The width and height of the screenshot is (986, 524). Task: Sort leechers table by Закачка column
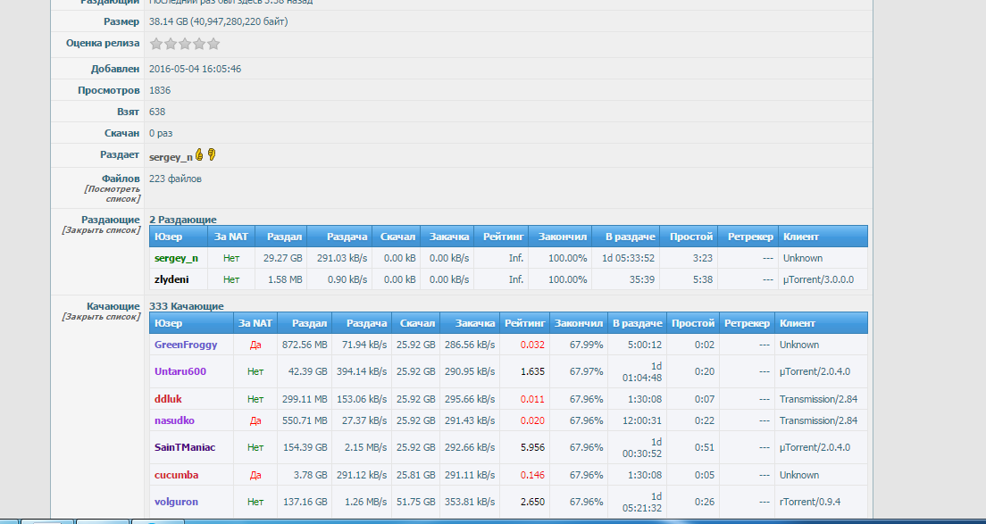pos(475,323)
